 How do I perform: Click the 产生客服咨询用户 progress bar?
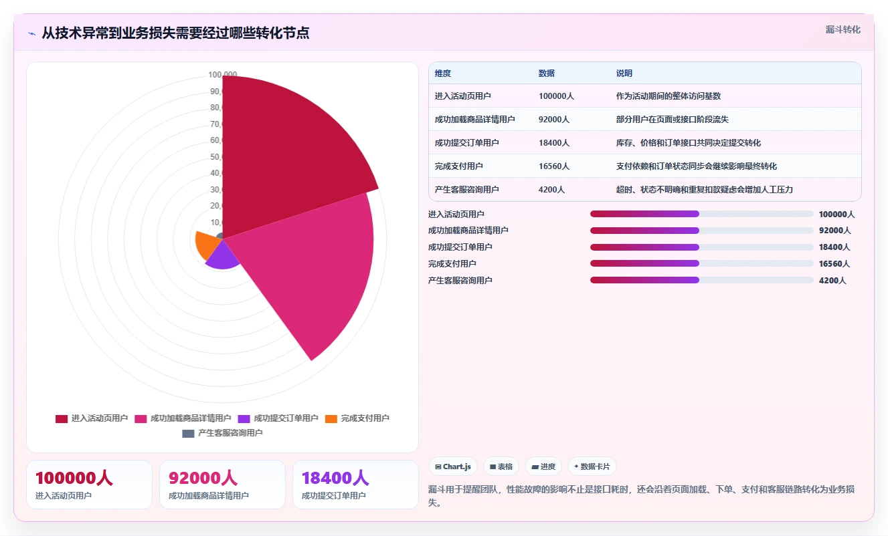click(702, 280)
